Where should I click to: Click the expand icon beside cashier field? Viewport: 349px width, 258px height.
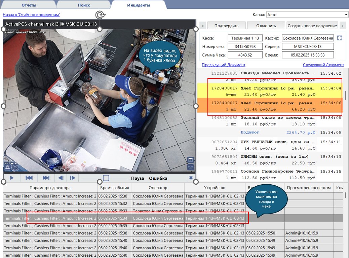click(340, 38)
